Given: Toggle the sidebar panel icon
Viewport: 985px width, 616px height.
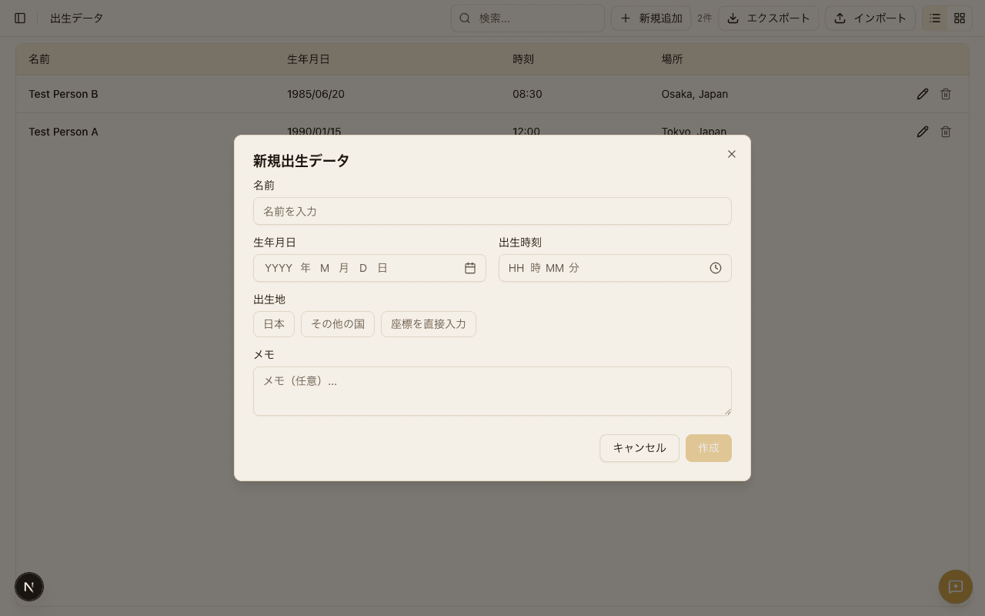Looking at the screenshot, I should pyautogui.click(x=19, y=18).
